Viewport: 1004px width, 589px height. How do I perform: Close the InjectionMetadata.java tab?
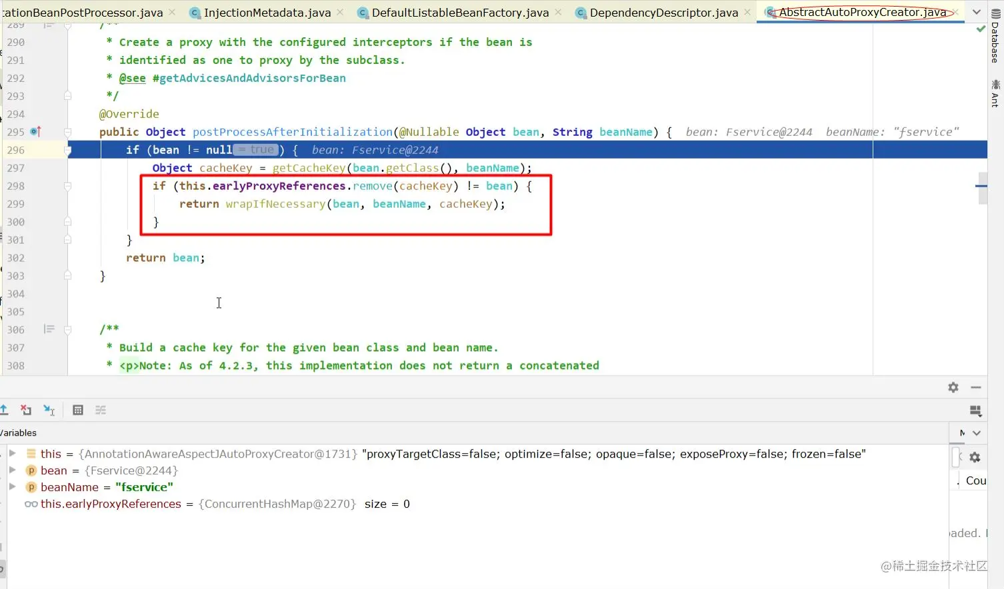click(x=341, y=12)
